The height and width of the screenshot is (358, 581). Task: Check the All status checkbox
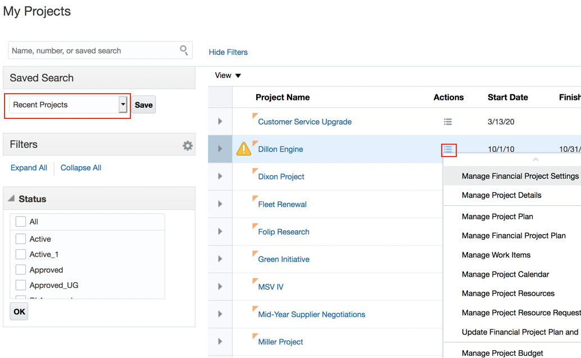point(21,222)
